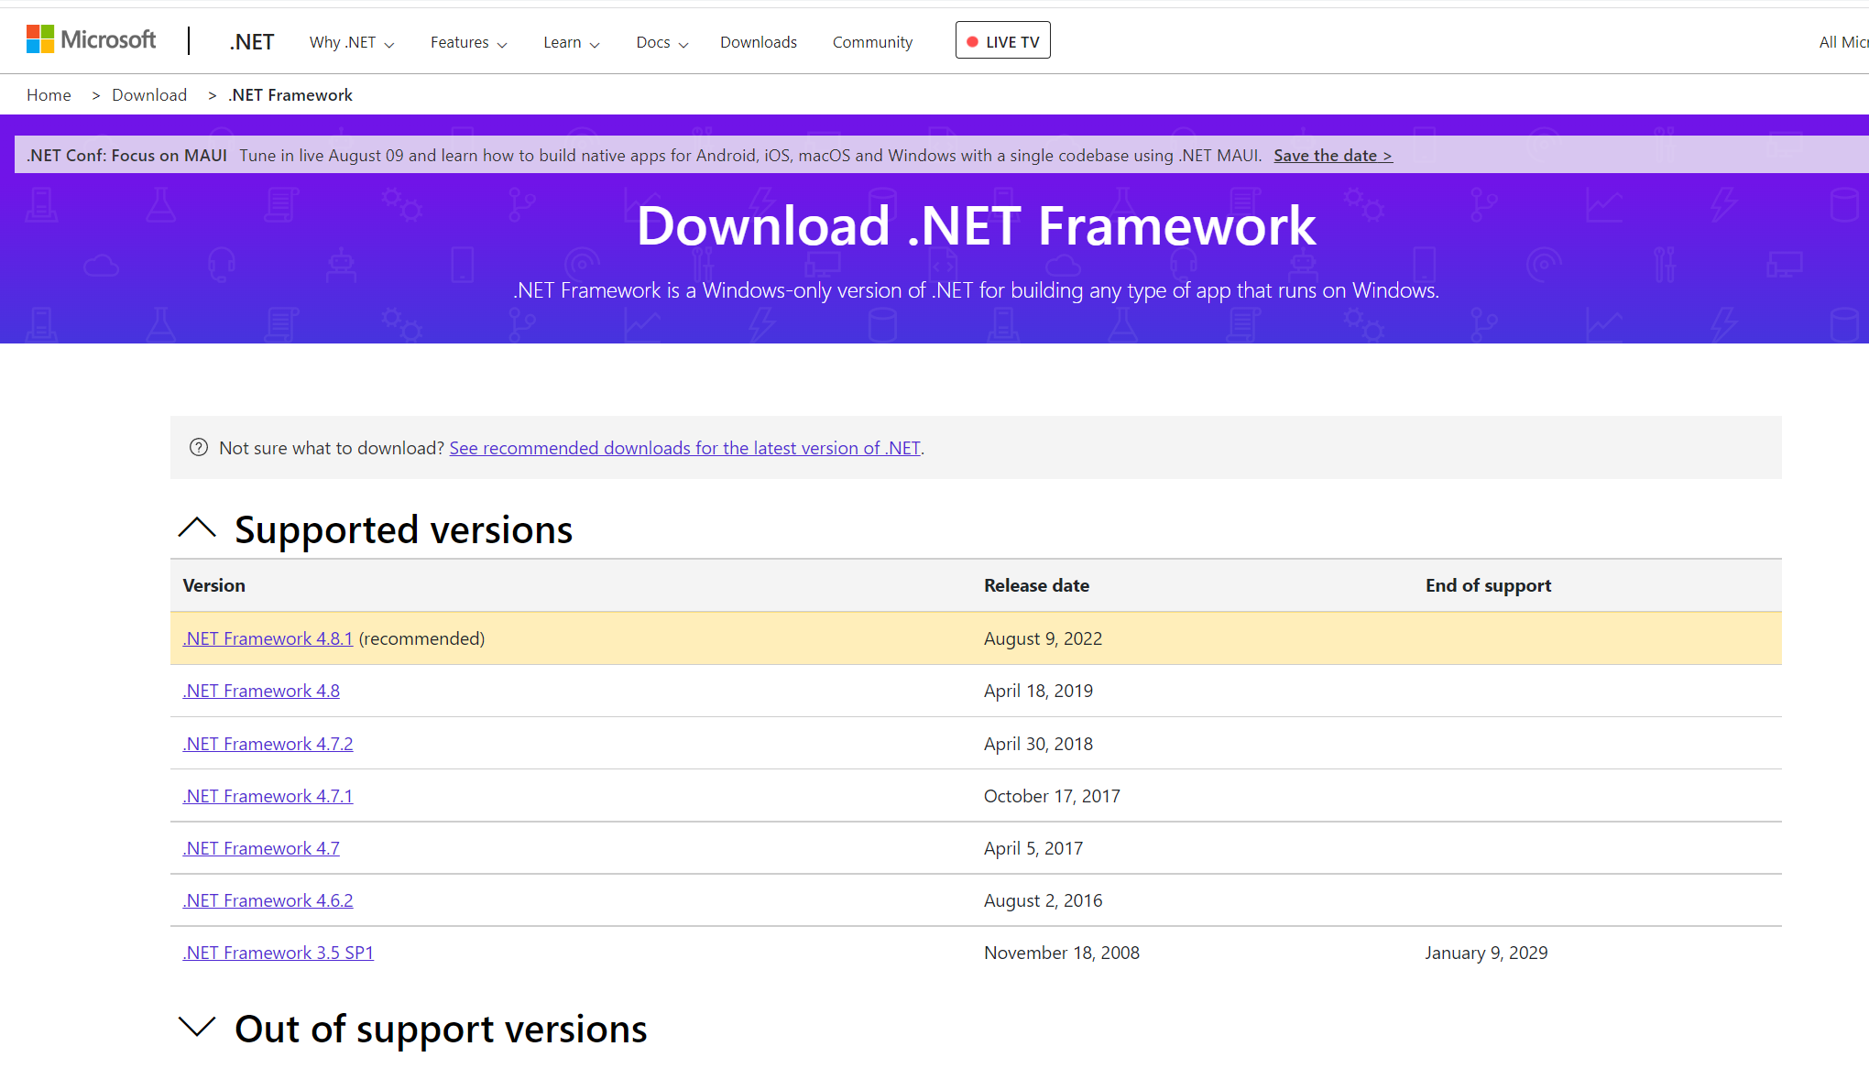1869x1068 pixels.
Task: Collapse the Supported versions section
Action: pos(197,529)
